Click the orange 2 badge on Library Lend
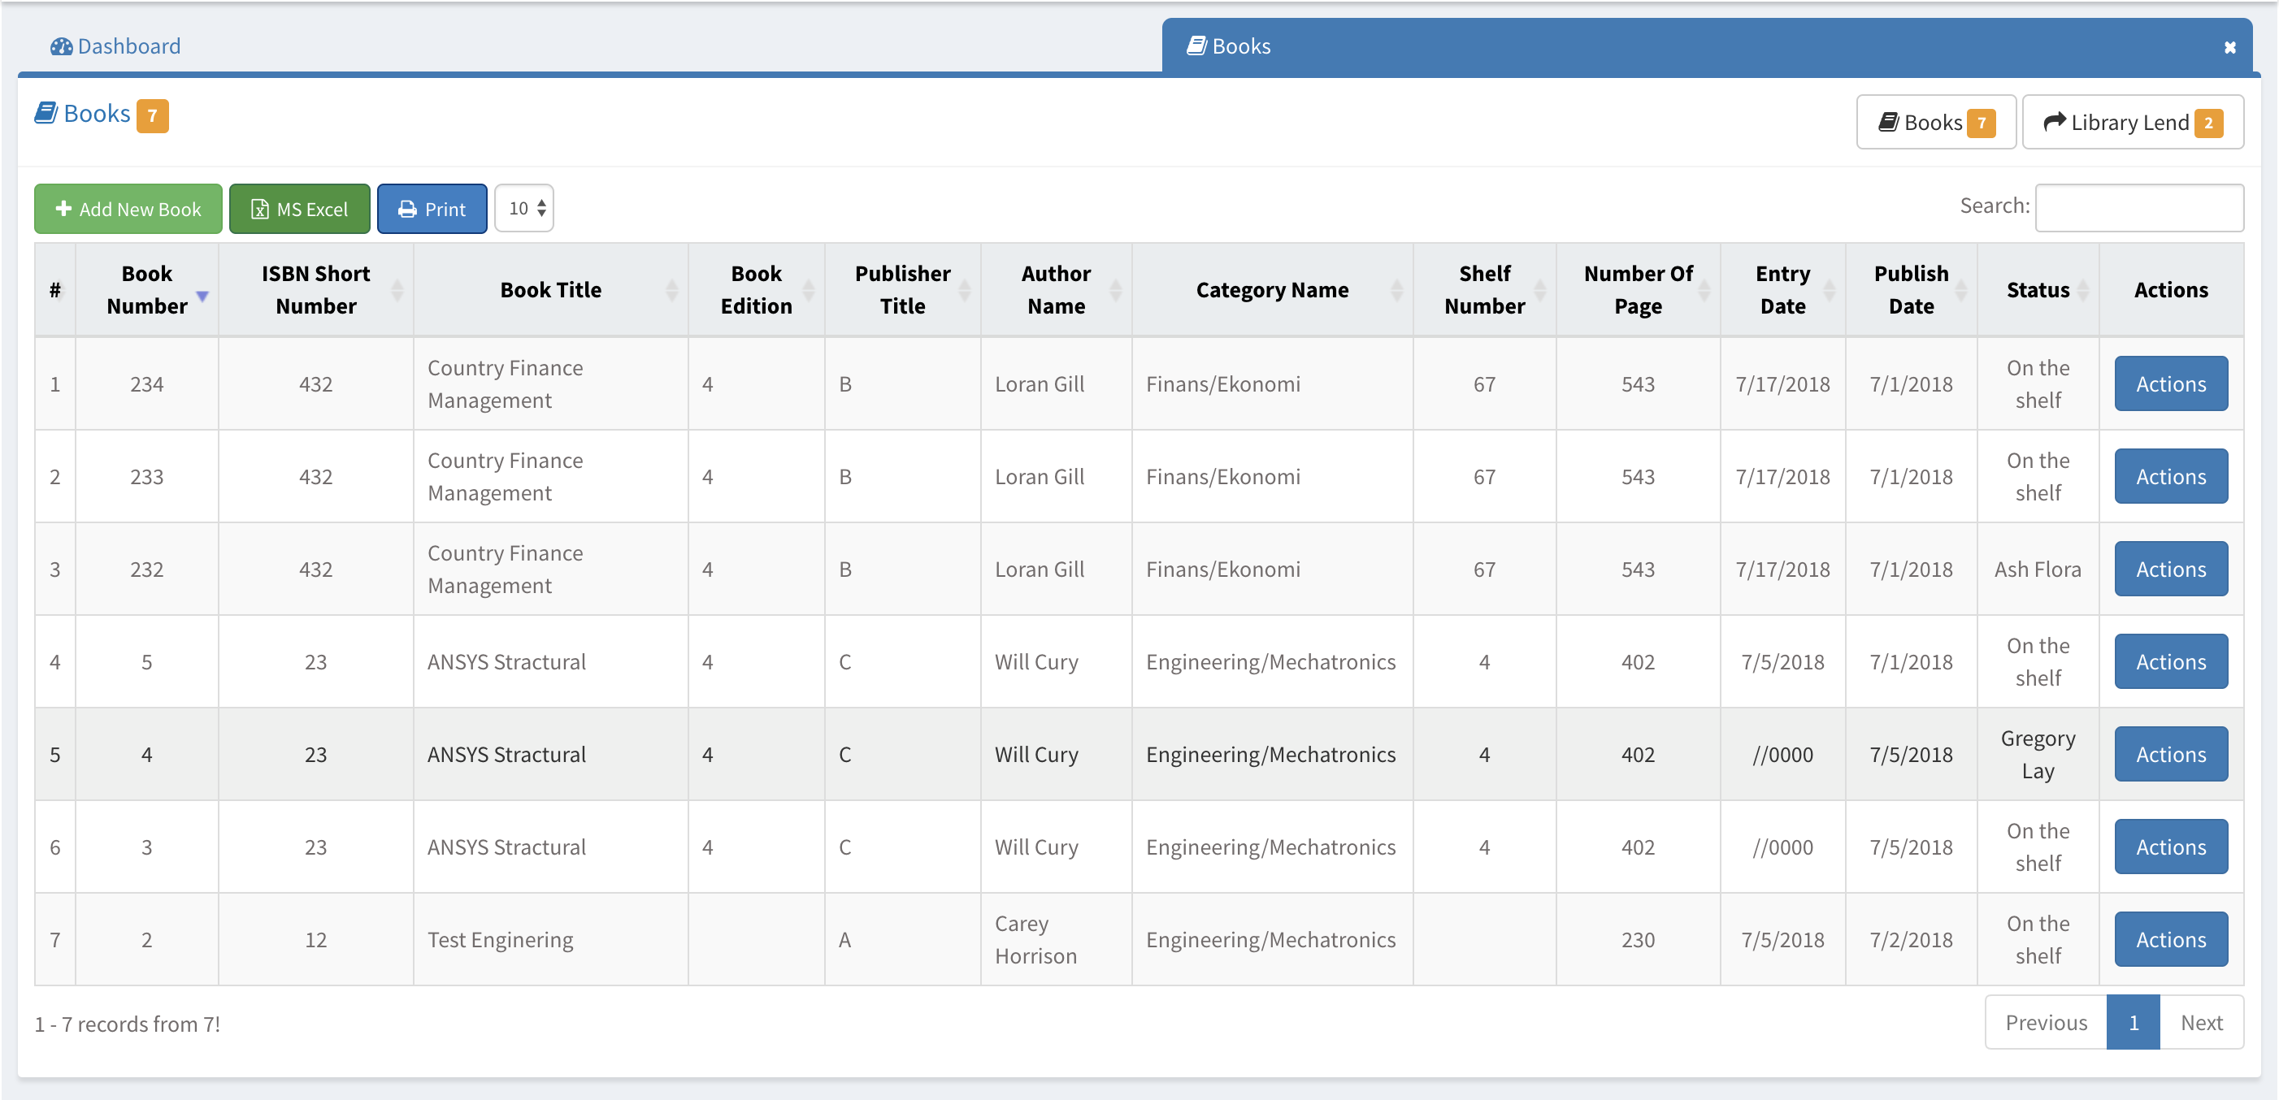The width and height of the screenshot is (2279, 1100). click(2209, 123)
